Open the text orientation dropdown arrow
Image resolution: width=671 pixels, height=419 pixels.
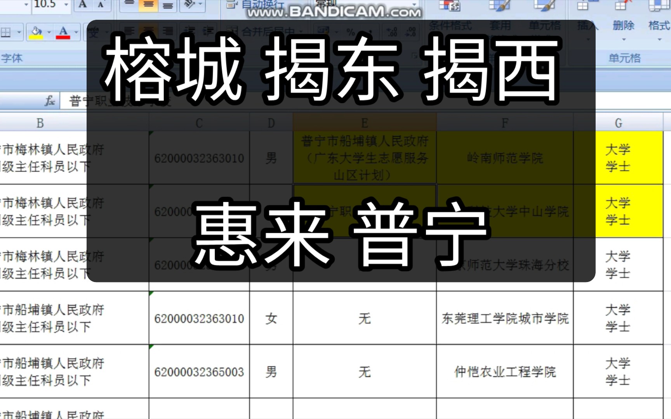[x=201, y=5]
